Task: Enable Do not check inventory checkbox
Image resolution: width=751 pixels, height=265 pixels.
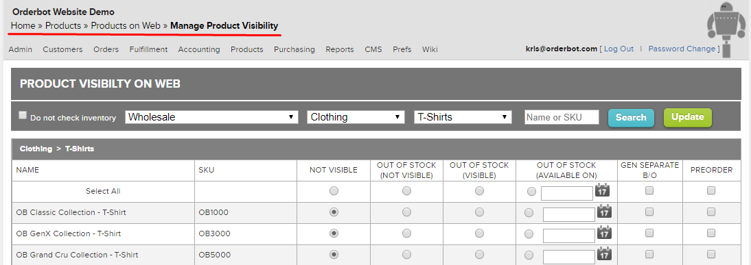Action: [x=23, y=115]
